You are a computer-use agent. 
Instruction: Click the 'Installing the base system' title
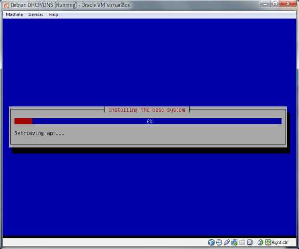(x=147, y=110)
